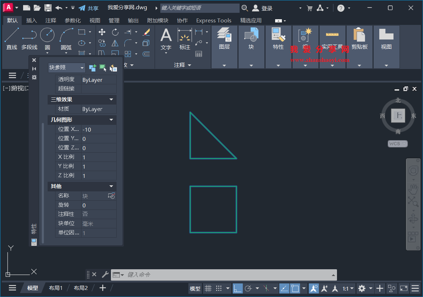Toggle PICKADD value icon in properties palette

click(x=92, y=68)
